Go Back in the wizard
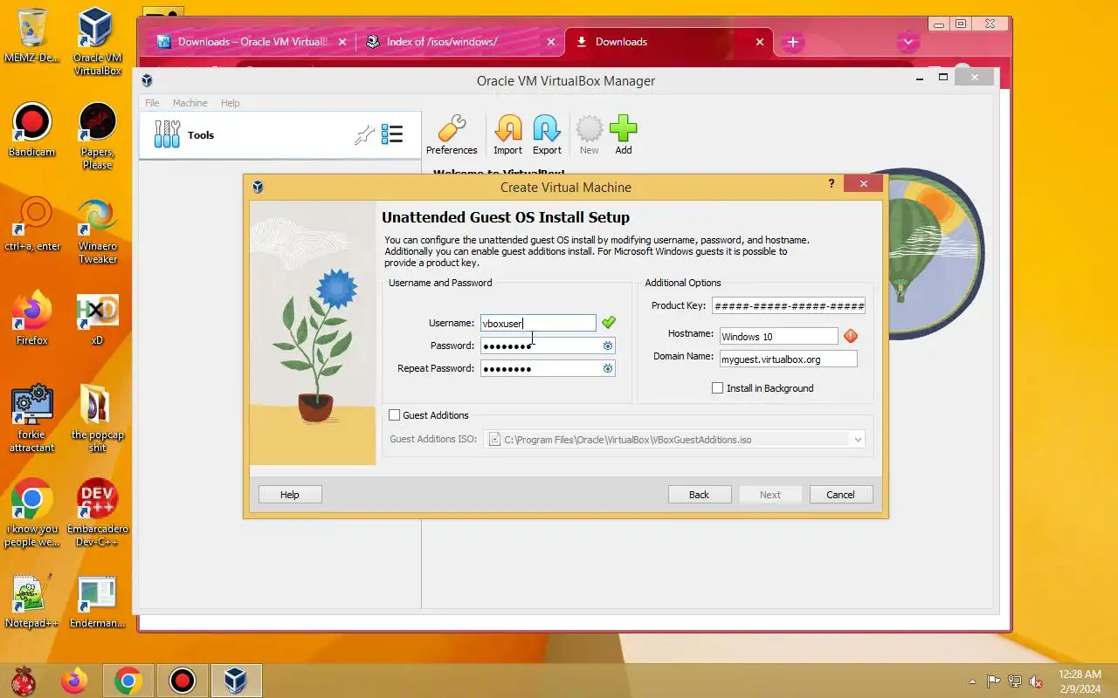The width and height of the screenshot is (1118, 698). pos(700,495)
